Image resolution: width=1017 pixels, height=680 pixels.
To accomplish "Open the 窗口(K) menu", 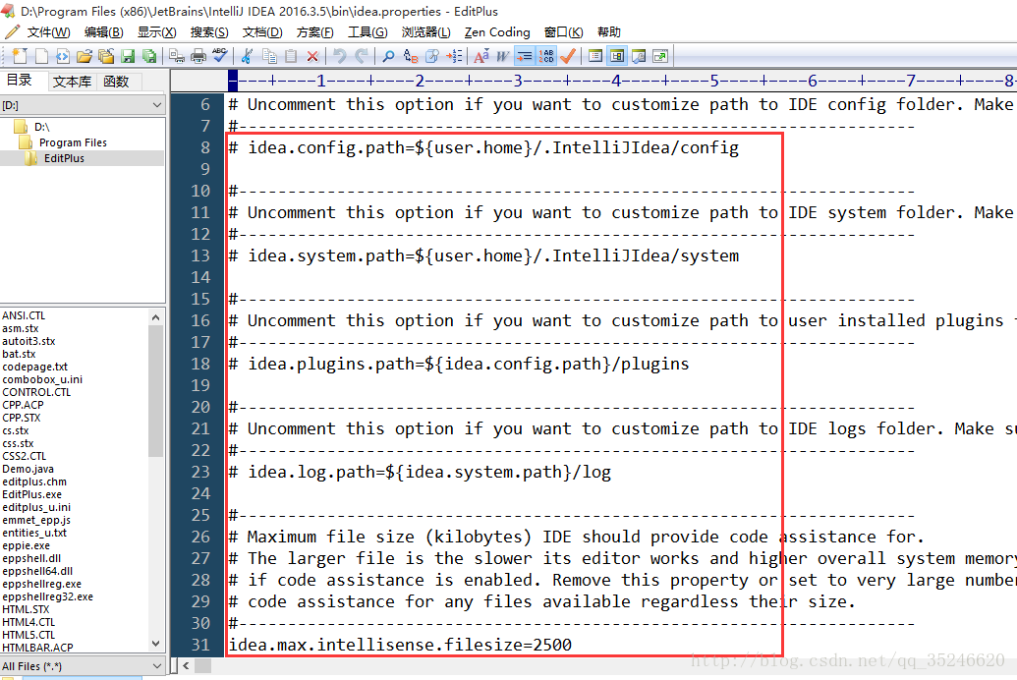I will coord(563,32).
